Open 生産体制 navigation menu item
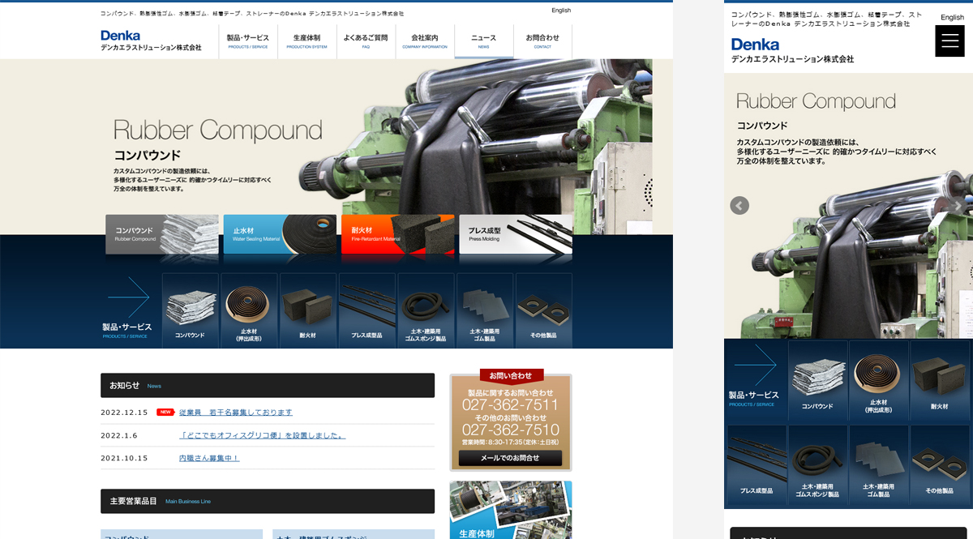973x539 pixels. tap(306, 41)
